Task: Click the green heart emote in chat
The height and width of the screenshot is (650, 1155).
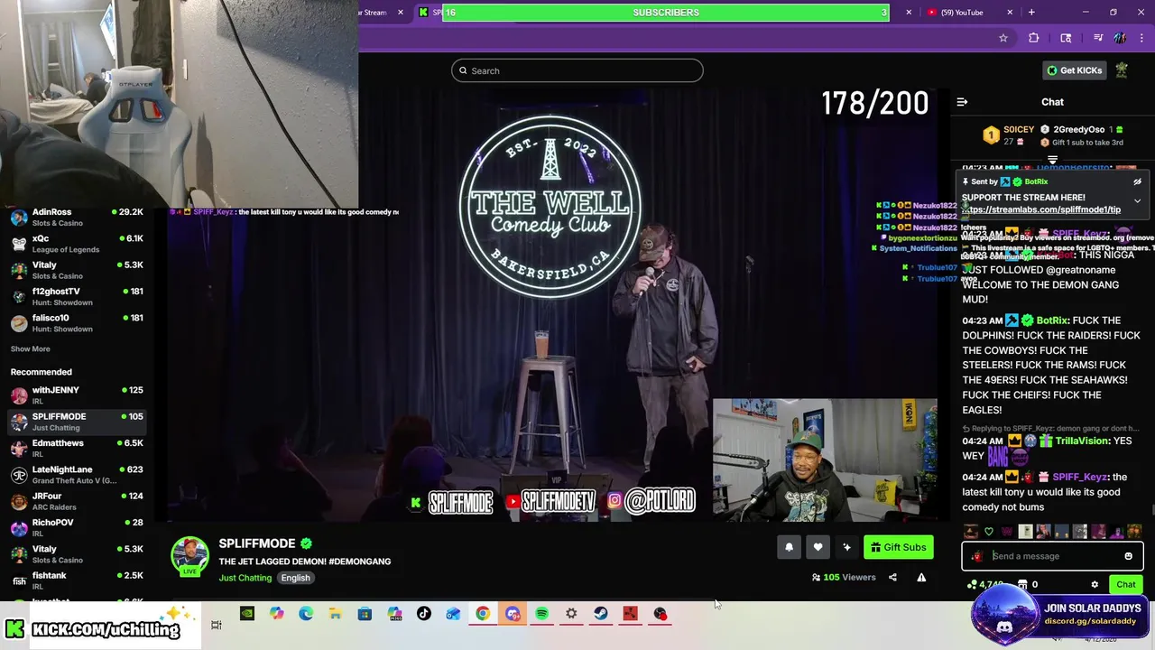Action: click(x=988, y=532)
